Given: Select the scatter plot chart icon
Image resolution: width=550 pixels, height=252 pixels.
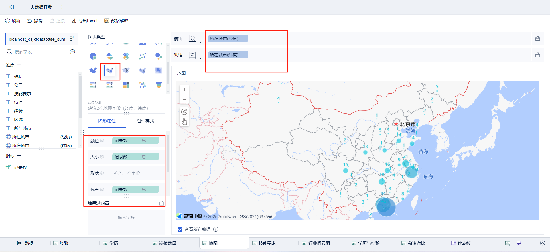Looking at the screenshot, I should (143, 56).
